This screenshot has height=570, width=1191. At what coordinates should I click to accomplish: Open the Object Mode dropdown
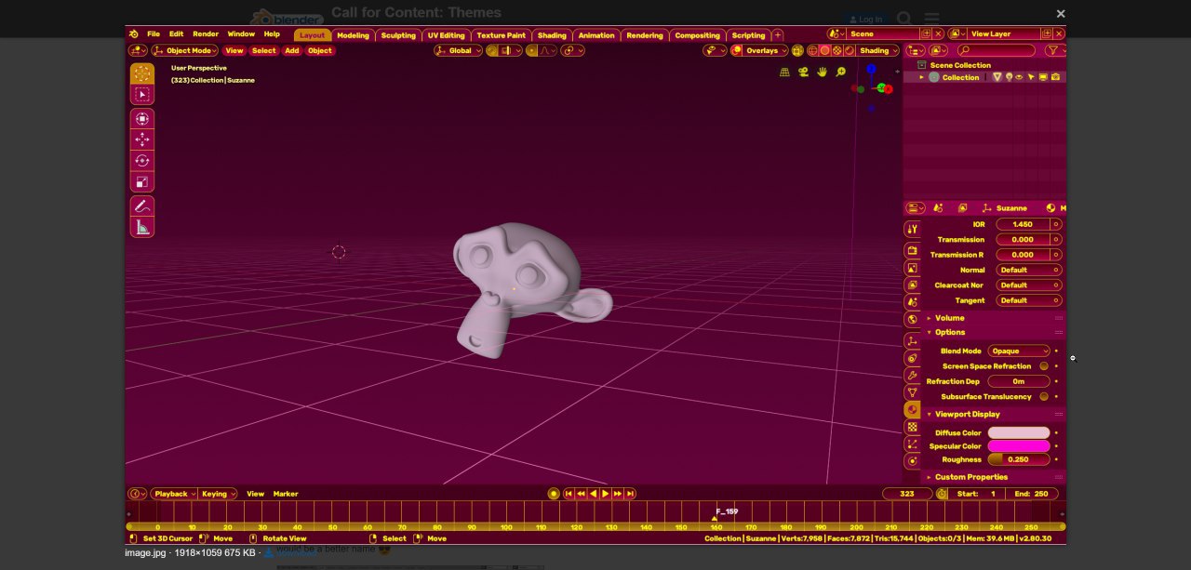[x=185, y=50]
